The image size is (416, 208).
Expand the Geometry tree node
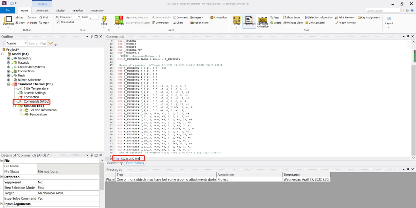pyautogui.click(x=9, y=58)
